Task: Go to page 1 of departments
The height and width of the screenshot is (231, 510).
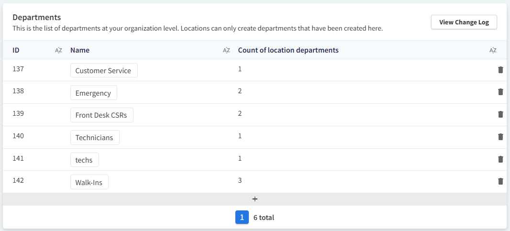Action: 242,218
